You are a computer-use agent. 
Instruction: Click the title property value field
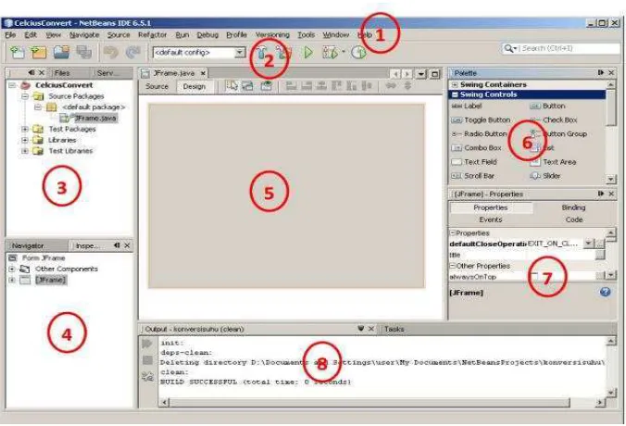click(x=560, y=255)
